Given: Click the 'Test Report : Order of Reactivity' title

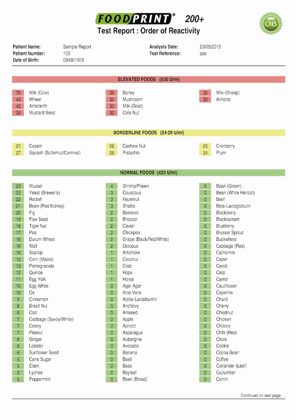Looking at the screenshot, I should pos(148,31).
